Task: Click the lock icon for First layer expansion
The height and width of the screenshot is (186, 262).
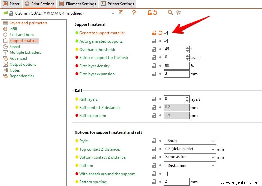Action: tap(154, 74)
